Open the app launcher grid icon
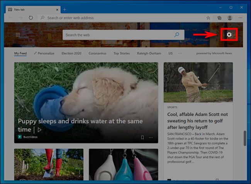 (x=18, y=35)
